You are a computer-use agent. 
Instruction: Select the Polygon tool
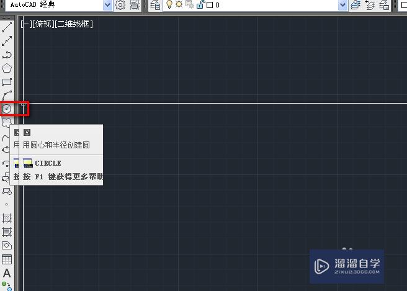(7, 68)
